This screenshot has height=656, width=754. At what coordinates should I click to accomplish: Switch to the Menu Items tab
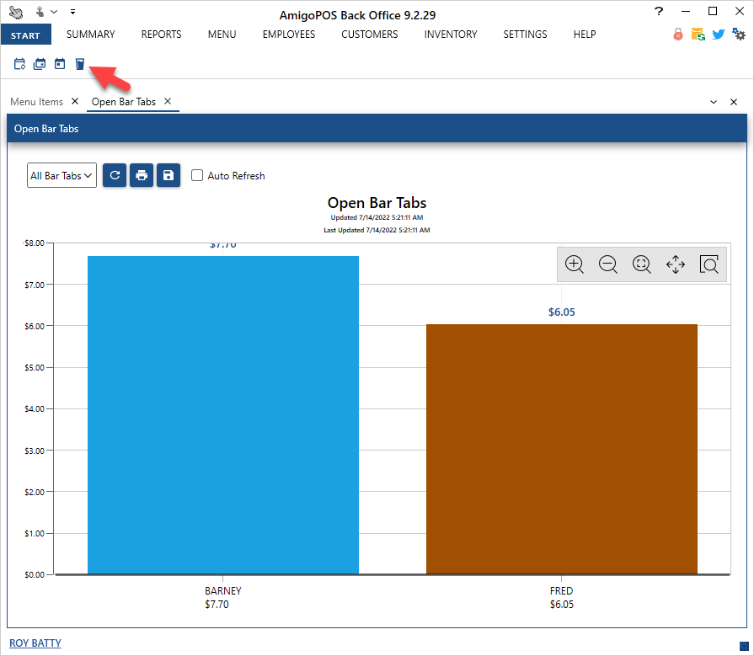tap(36, 102)
